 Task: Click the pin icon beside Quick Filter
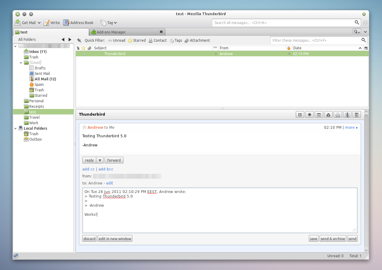click(79, 40)
